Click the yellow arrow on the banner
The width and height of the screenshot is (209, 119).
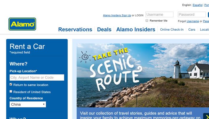coord(207,117)
